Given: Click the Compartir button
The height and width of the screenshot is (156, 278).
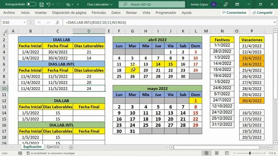Looking at the screenshot, I should [262, 13].
